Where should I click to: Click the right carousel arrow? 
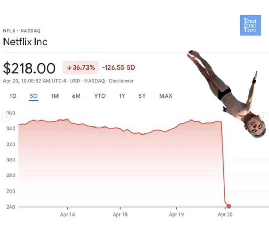coord(263,117)
